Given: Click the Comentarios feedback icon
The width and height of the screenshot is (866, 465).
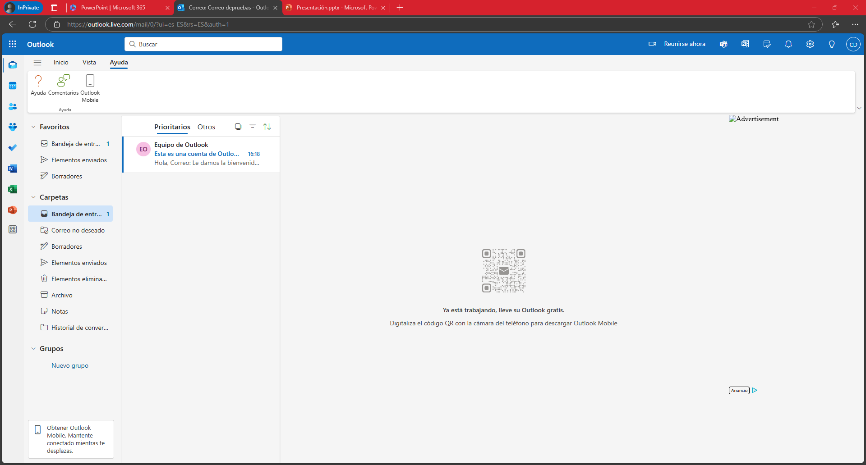Looking at the screenshot, I should coord(63,85).
